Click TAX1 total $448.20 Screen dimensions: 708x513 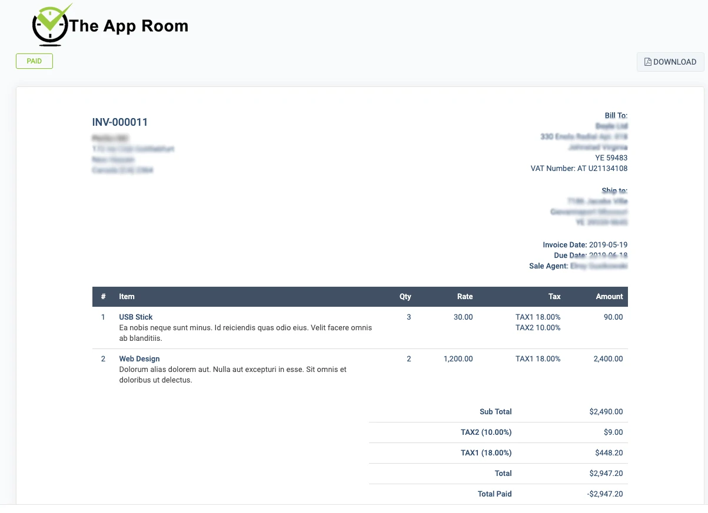609,453
